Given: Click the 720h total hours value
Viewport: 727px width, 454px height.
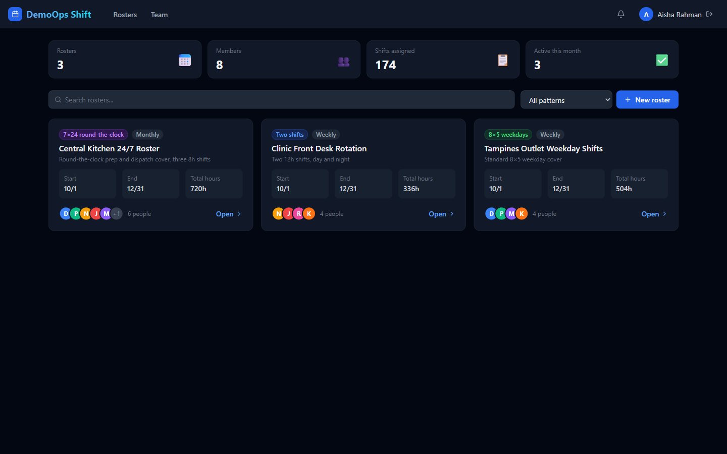Looking at the screenshot, I should pos(198,189).
